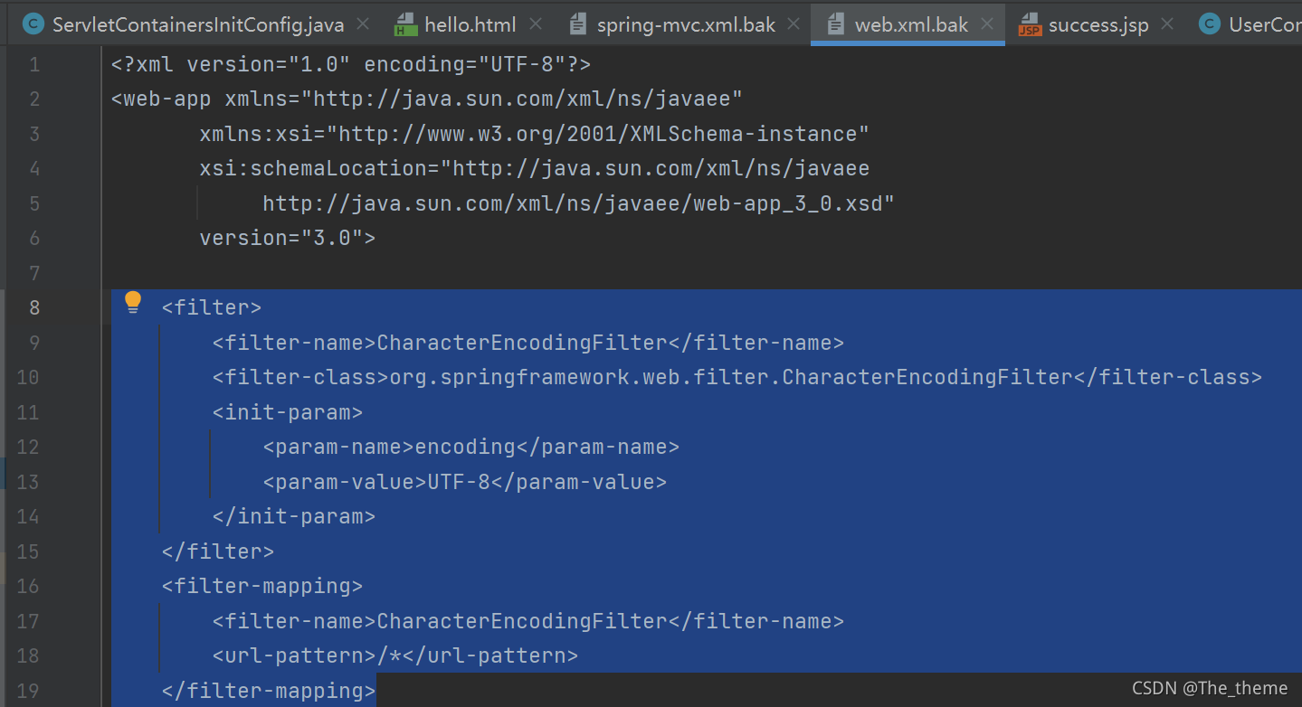Viewport: 1302px width, 707px height.
Task: Click the param-value UTF-8 line
Action: (465, 482)
